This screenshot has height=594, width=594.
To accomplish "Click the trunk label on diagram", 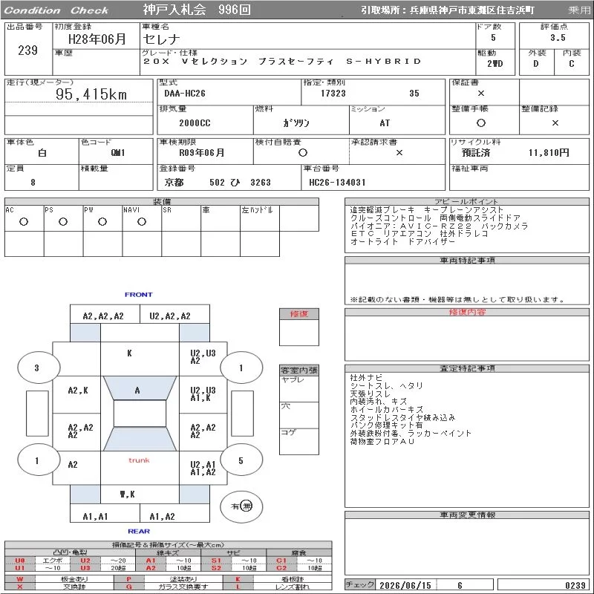I will (139, 460).
